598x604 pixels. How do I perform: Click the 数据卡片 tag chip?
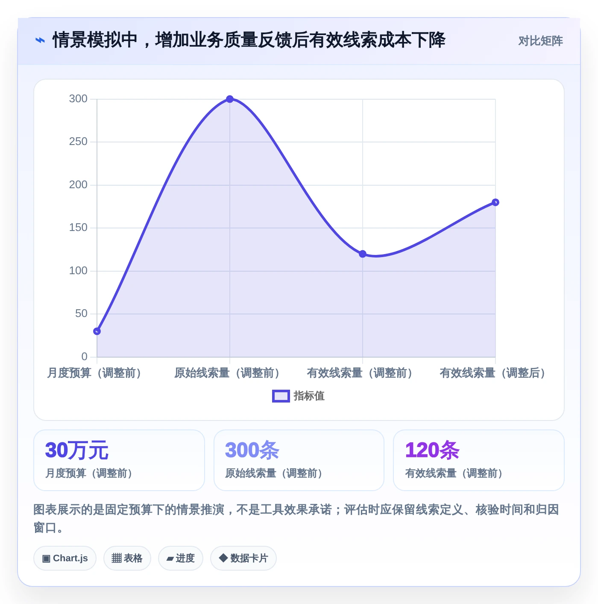point(243,558)
